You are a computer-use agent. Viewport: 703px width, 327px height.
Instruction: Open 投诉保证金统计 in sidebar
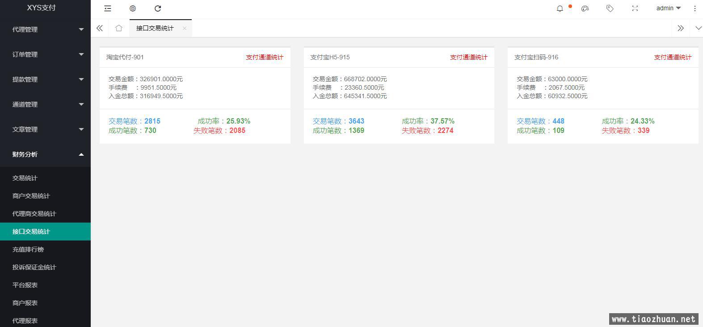45,267
